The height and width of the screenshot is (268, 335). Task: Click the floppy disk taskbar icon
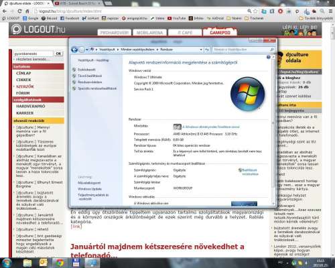tap(76, 263)
